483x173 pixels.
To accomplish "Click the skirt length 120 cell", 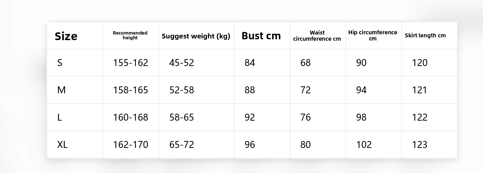I will click(420, 63).
